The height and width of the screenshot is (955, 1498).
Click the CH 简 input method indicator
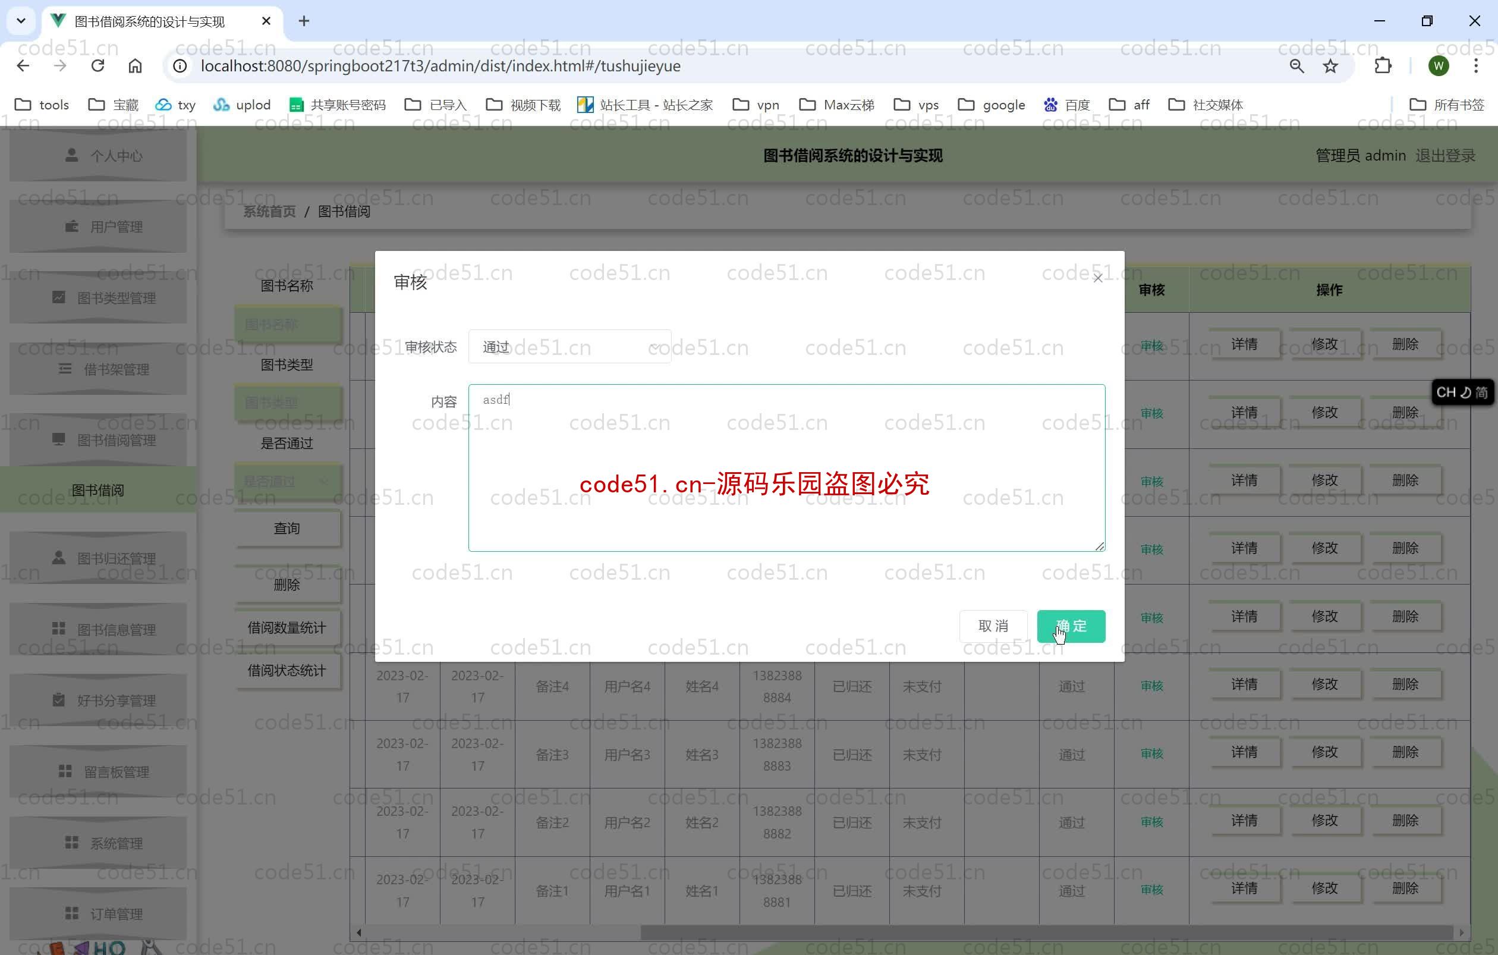(1462, 392)
